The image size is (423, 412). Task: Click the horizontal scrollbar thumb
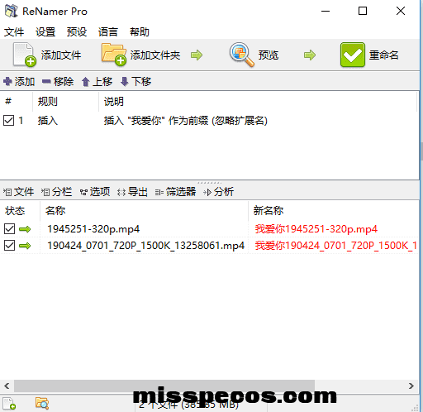[x=164, y=386]
